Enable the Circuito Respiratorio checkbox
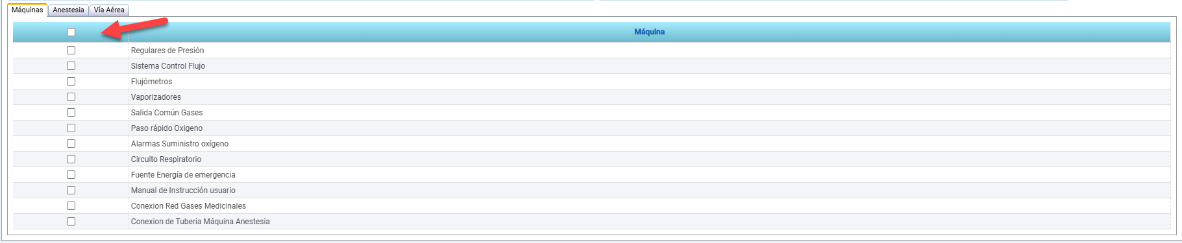 [71, 159]
